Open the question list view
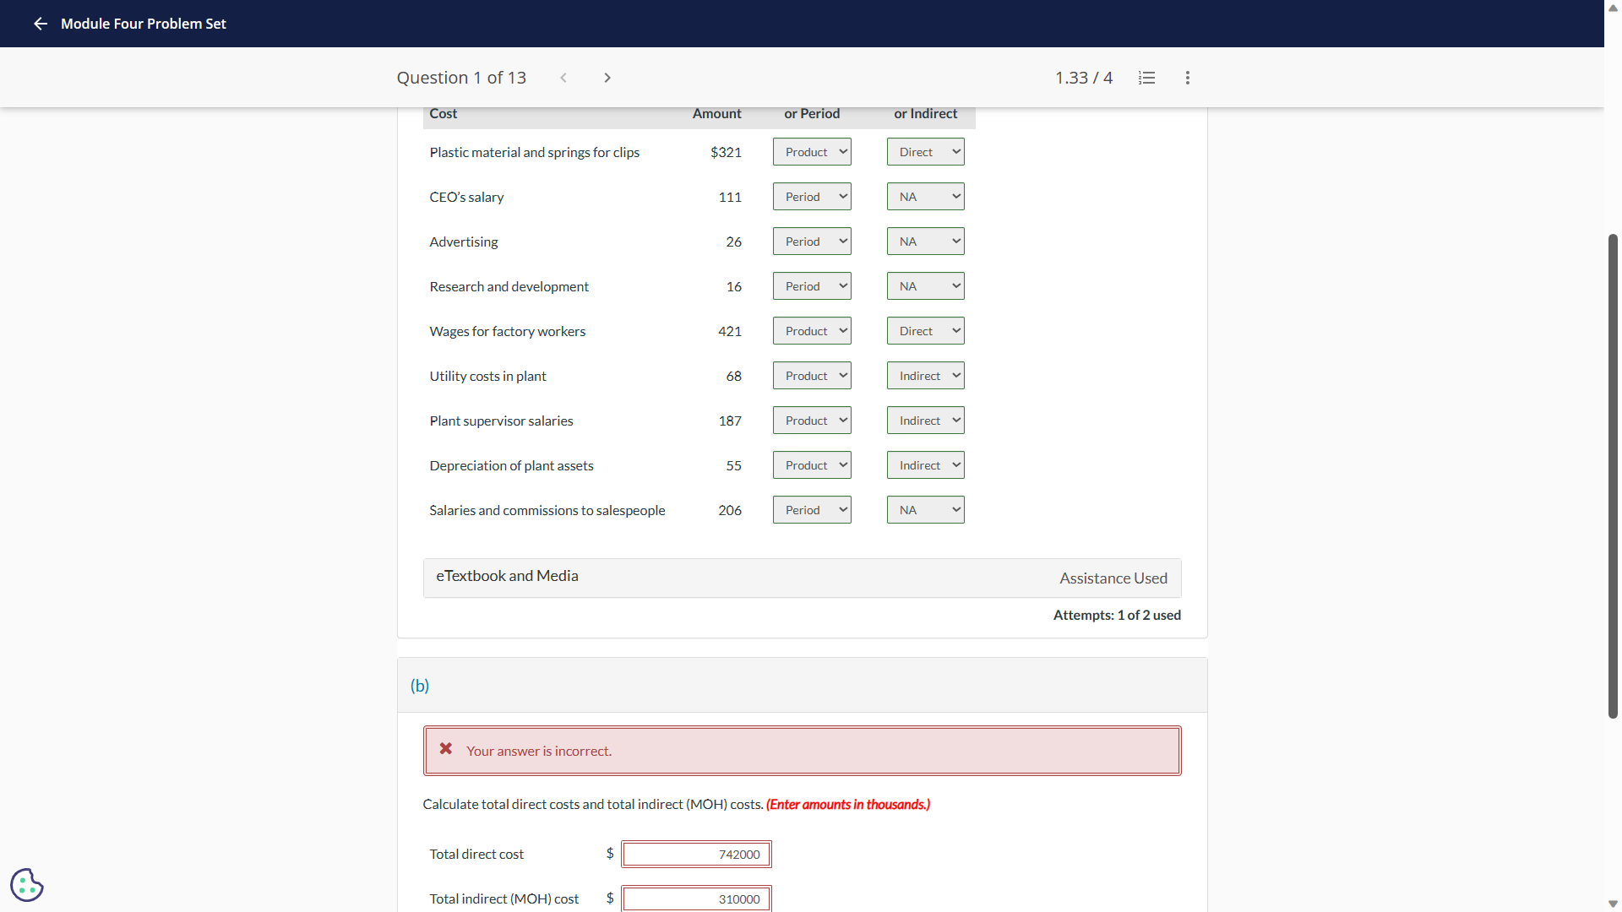The height and width of the screenshot is (912, 1622). point(1146,77)
